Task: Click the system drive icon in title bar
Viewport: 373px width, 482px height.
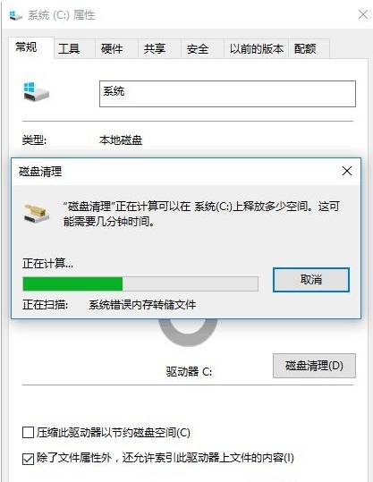Action: 15,15
